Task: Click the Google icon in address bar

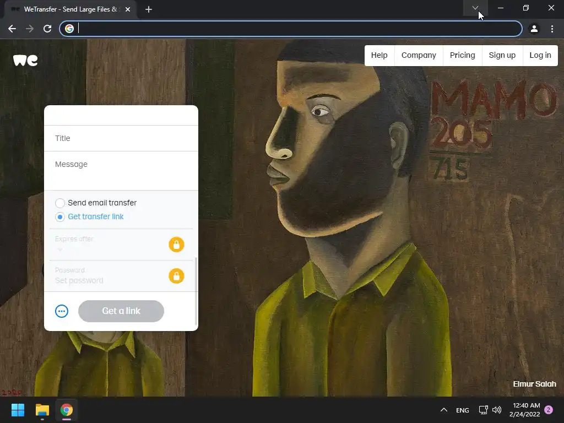Action: (x=69, y=29)
